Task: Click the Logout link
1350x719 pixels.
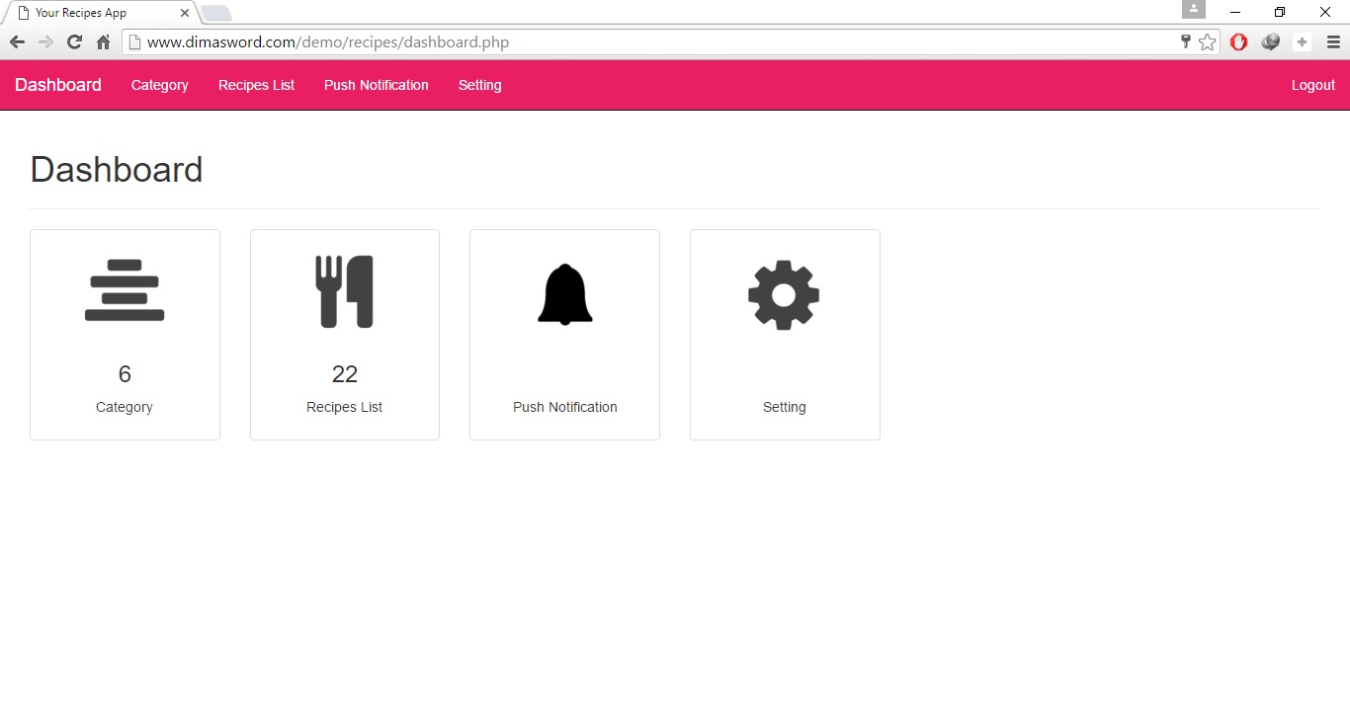Action: (1312, 85)
